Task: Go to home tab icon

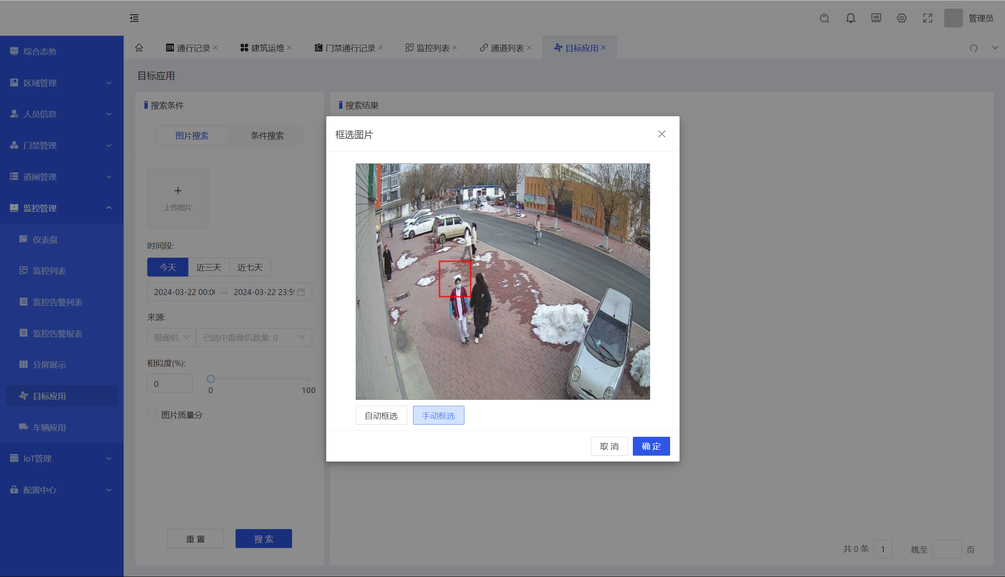Action: [139, 48]
